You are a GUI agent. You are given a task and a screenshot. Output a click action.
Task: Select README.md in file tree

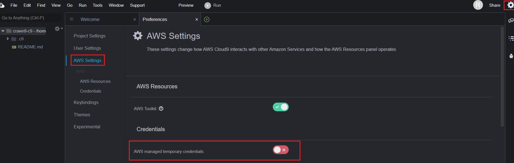pos(30,47)
